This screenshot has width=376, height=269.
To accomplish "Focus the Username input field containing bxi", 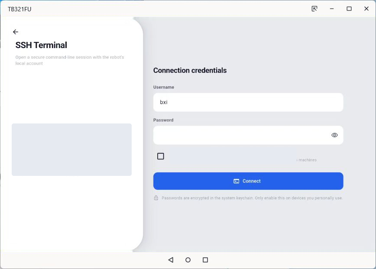I will (x=248, y=102).
